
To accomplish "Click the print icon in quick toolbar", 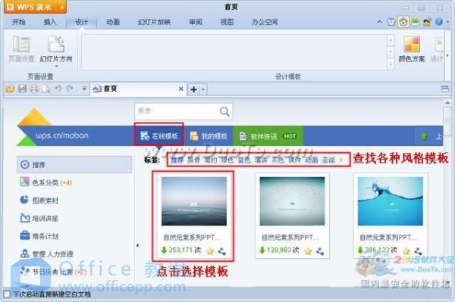I will tap(34, 89).
